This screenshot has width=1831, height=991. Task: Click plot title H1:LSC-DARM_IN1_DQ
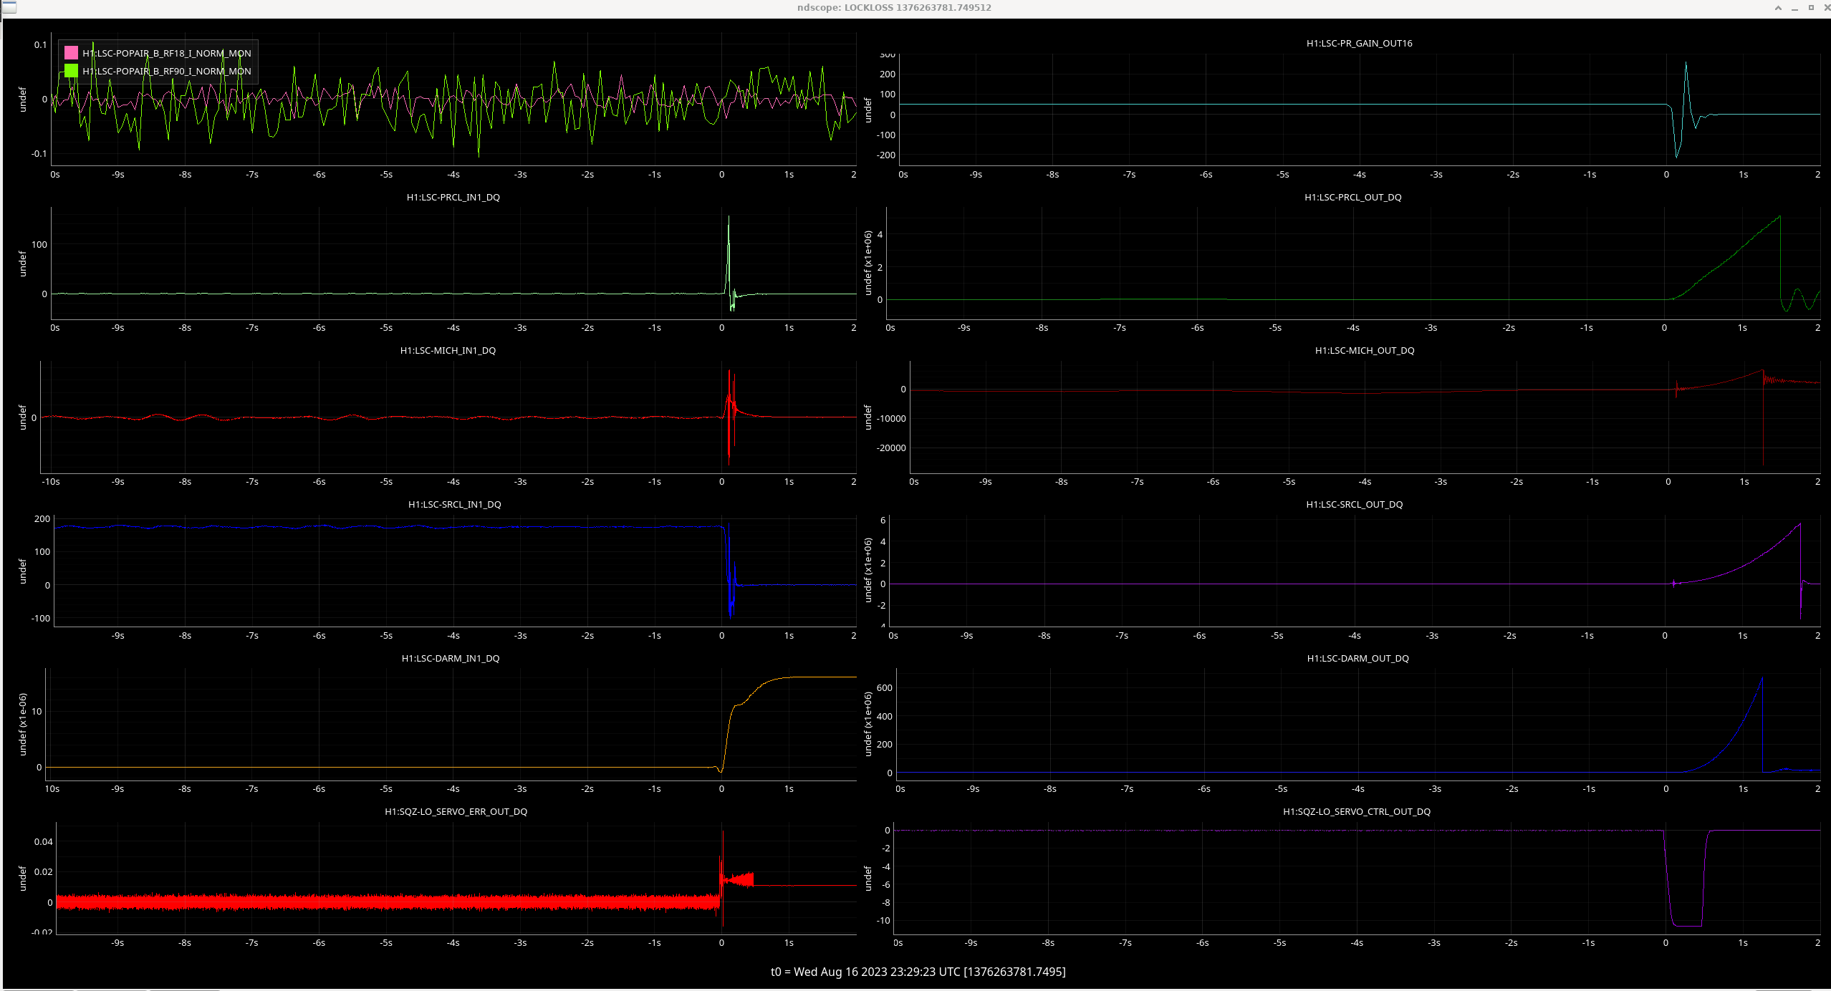coord(451,658)
